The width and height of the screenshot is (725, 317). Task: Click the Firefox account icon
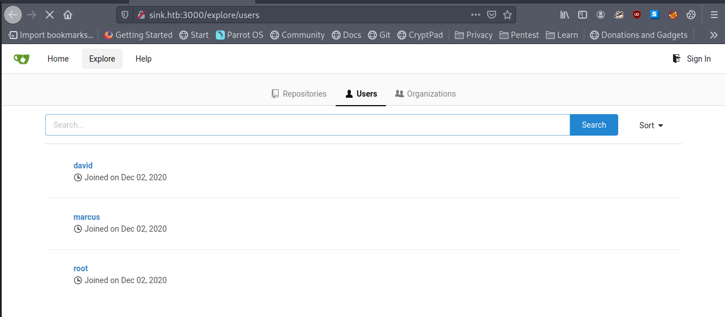[601, 15]
